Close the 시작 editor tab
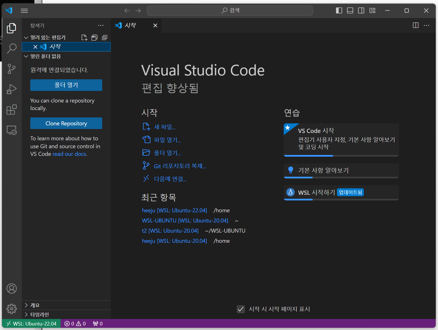 [x=155, y=25]
